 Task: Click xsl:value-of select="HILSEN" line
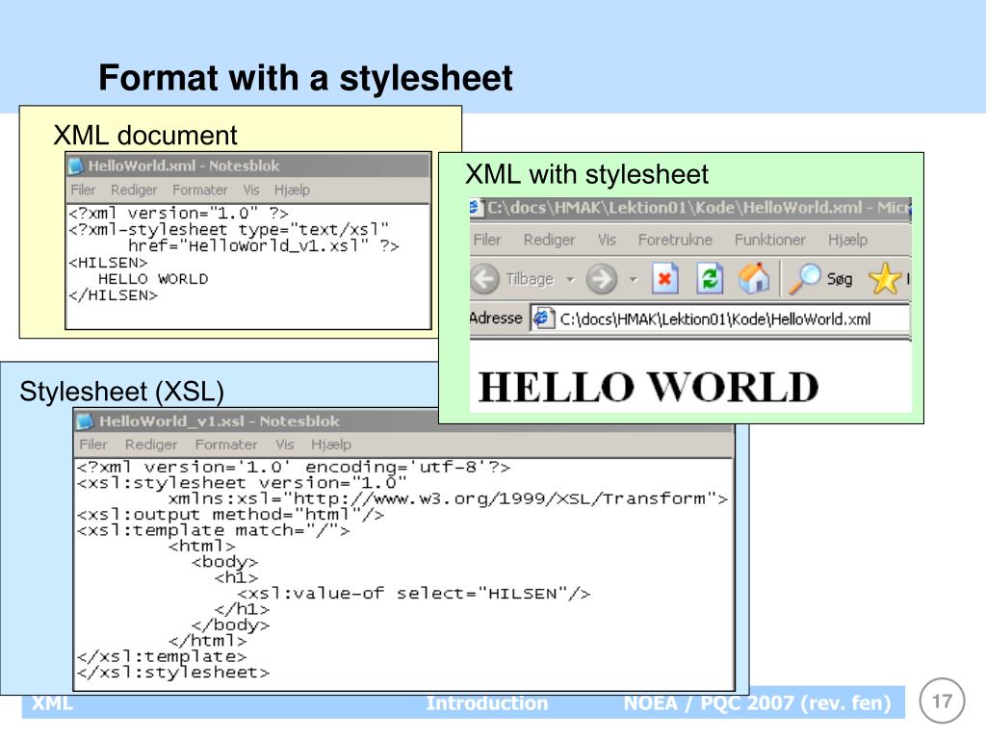(414, 593)
